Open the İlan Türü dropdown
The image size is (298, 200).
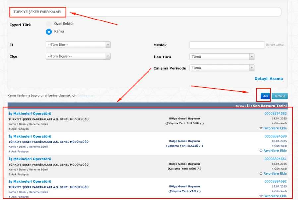coord(222,57)
